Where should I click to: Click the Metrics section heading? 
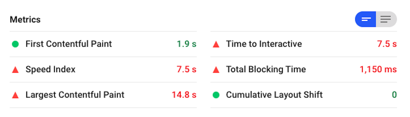point(25,19)
